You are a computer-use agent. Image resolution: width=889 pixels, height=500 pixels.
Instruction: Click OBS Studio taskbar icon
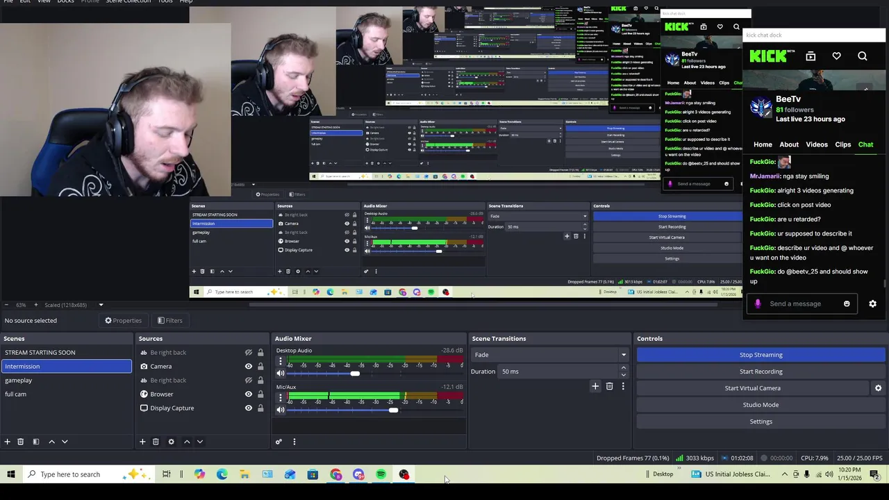[x=404, y=474]
